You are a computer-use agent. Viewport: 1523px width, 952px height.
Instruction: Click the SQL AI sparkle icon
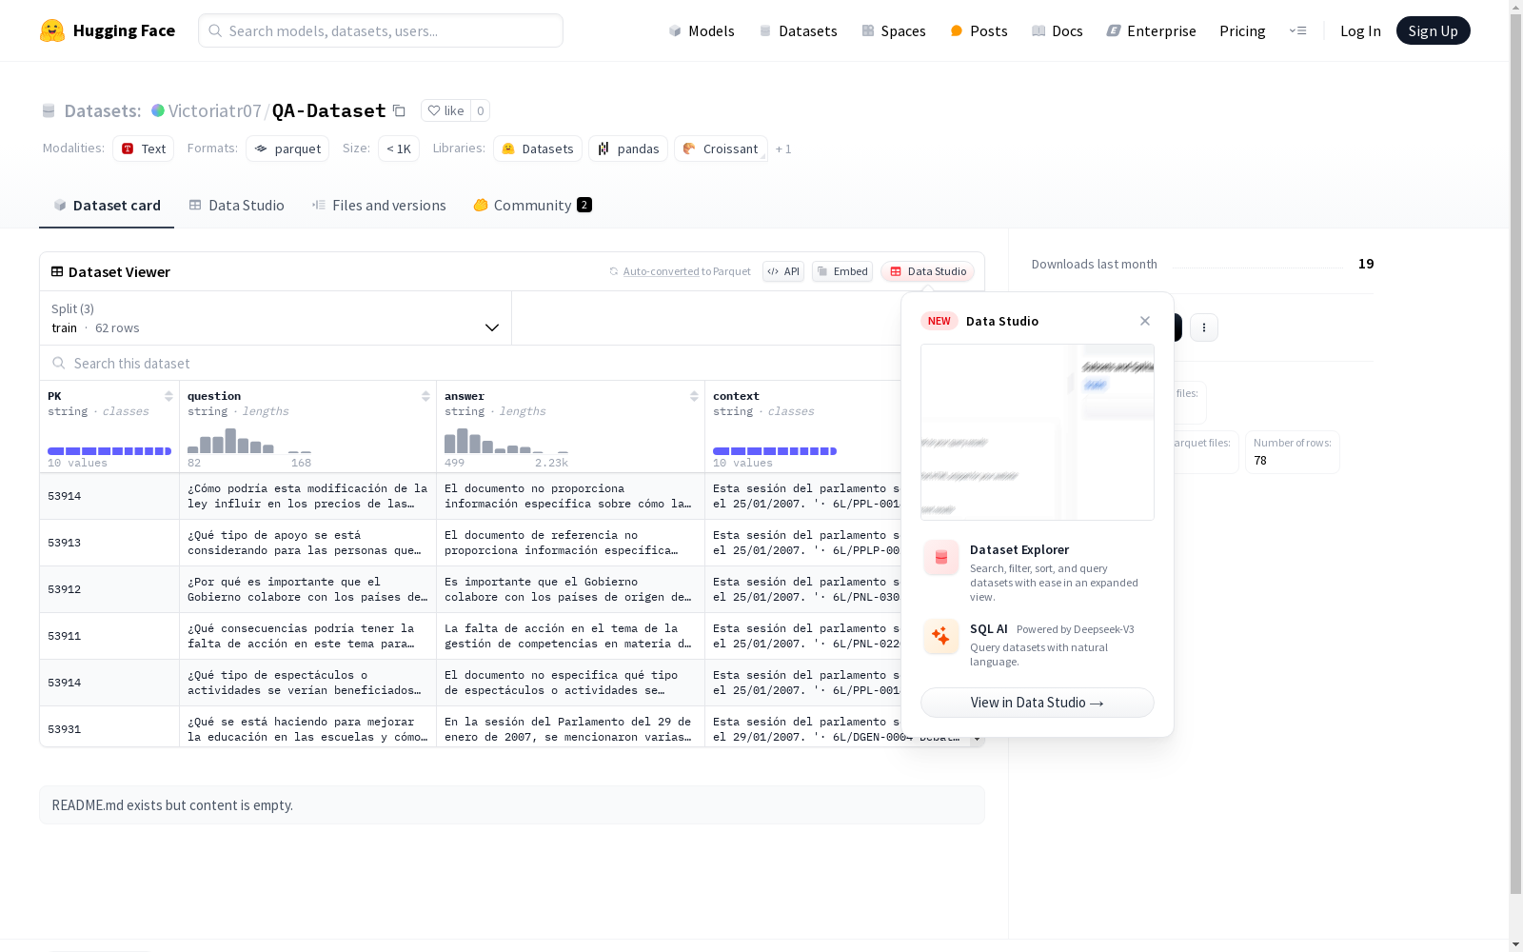tap(941, 637)
